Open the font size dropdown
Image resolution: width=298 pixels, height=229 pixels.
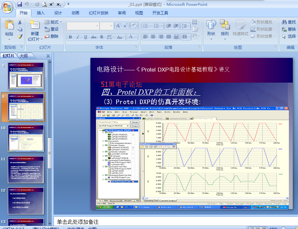tap(111, 26)
